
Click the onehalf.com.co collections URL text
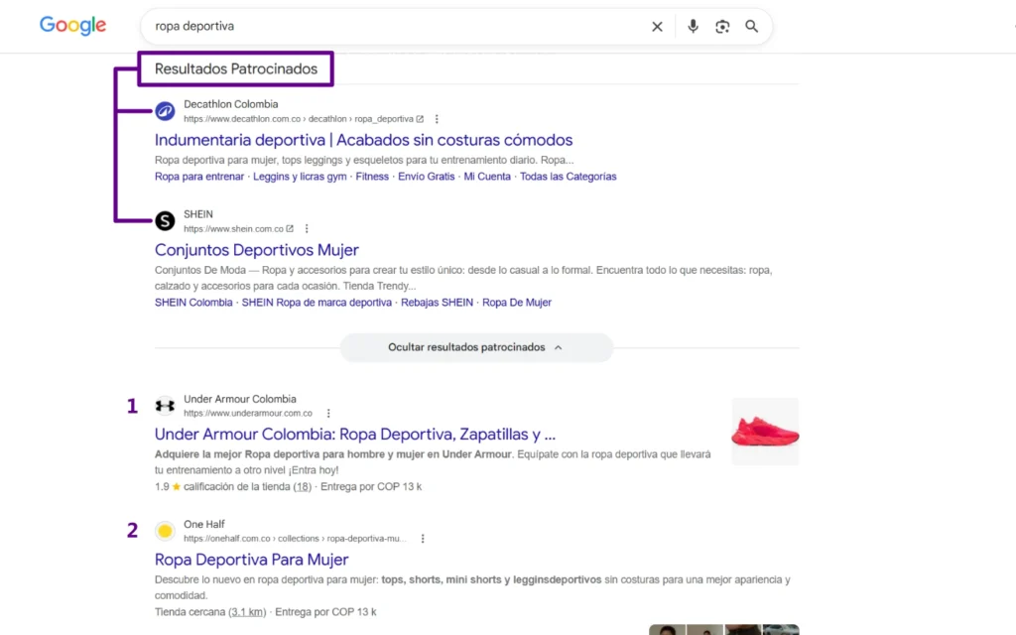tap(295, 539)
